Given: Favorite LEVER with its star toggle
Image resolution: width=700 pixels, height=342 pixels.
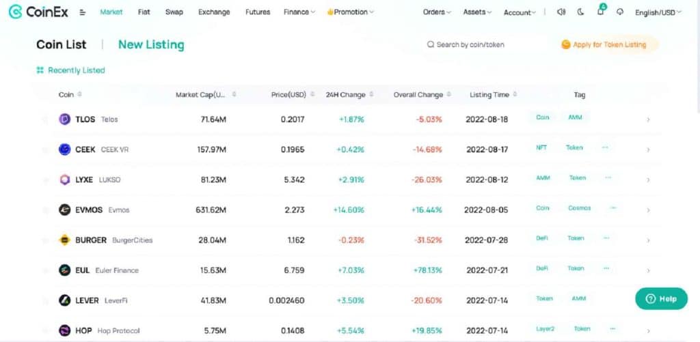Looking at the screenshot, I should click(45, 301).
